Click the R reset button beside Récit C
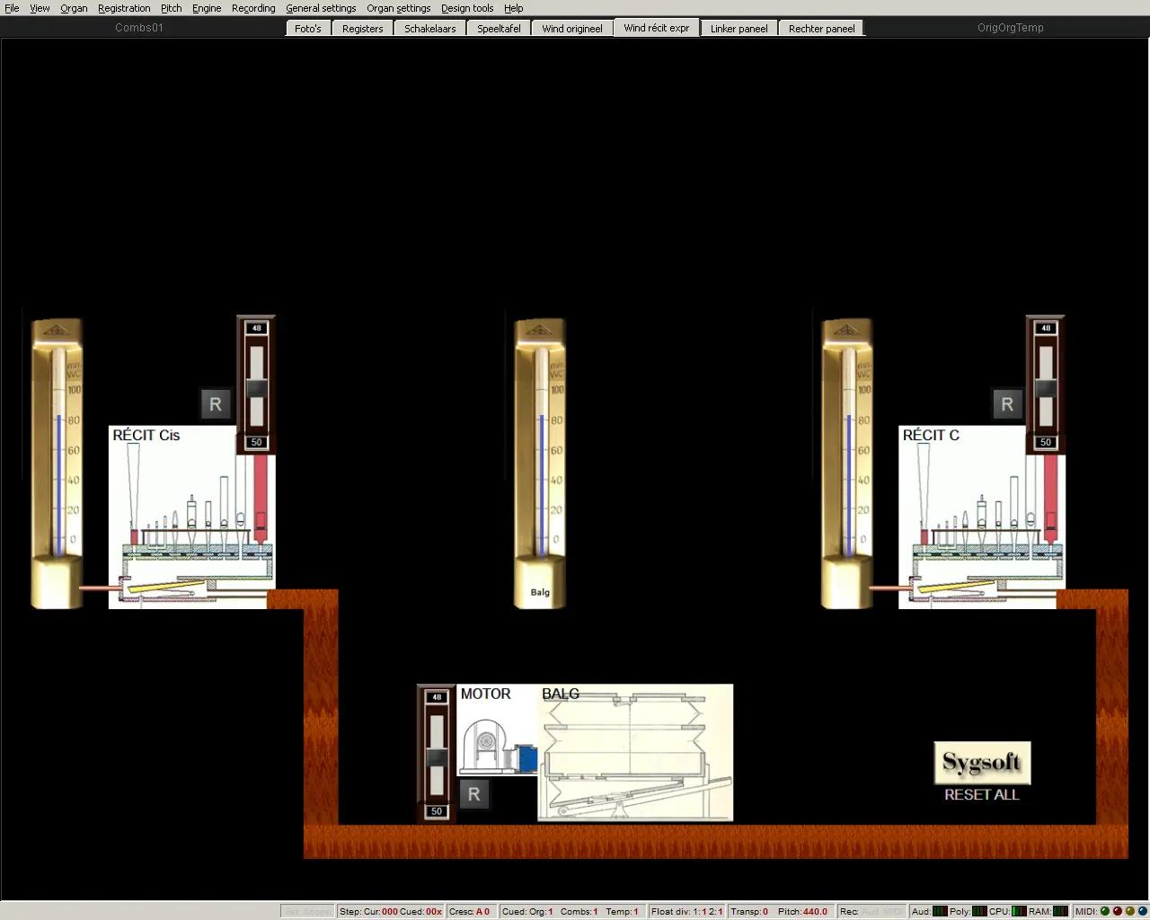Image resolution: width=1150 pixels, height=920 pixels. pyautogui.click(x=1007, y=404)
